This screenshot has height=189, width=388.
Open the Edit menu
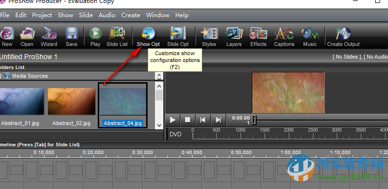click(21, 15)
